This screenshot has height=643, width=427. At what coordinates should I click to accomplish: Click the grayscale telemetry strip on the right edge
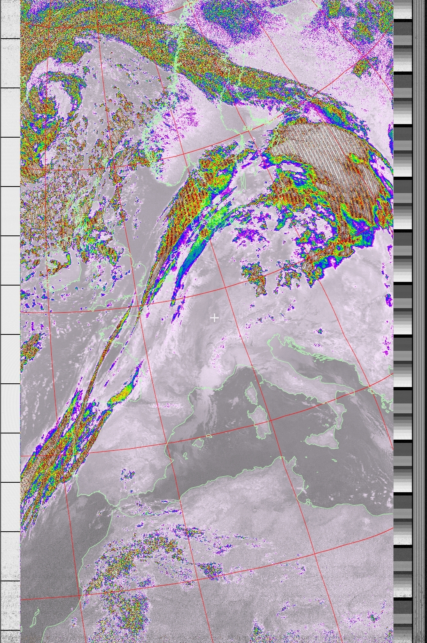[x=403, y=320]
